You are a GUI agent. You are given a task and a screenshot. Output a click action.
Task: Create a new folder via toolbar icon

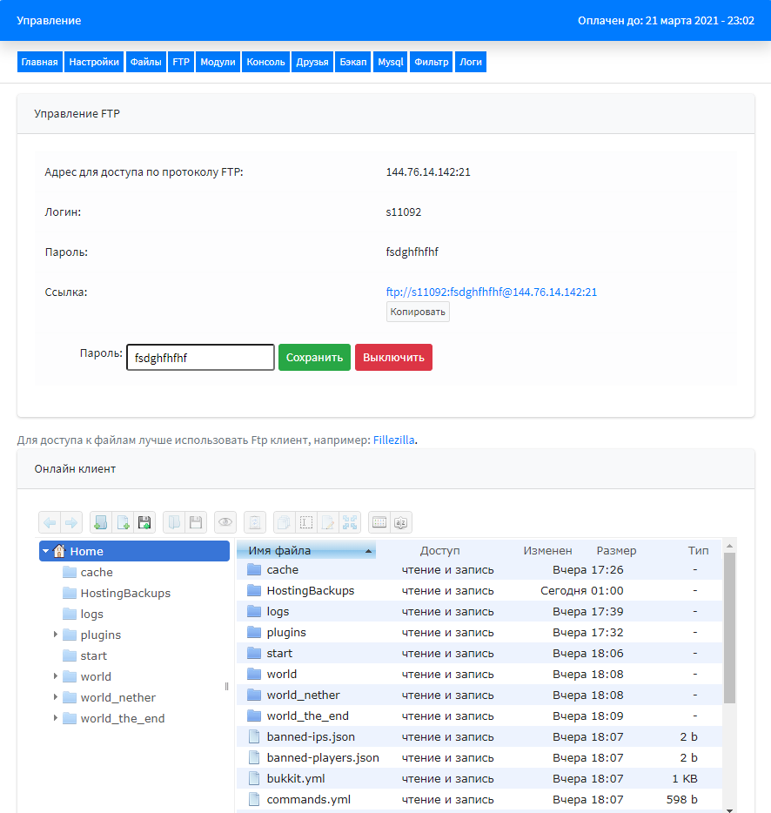click(101, 522)
